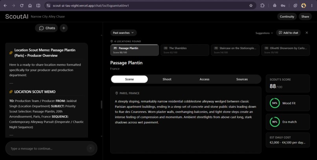Bookmark this page with star icon
This screenshot has width=317, height=160.
click(251, 6)
